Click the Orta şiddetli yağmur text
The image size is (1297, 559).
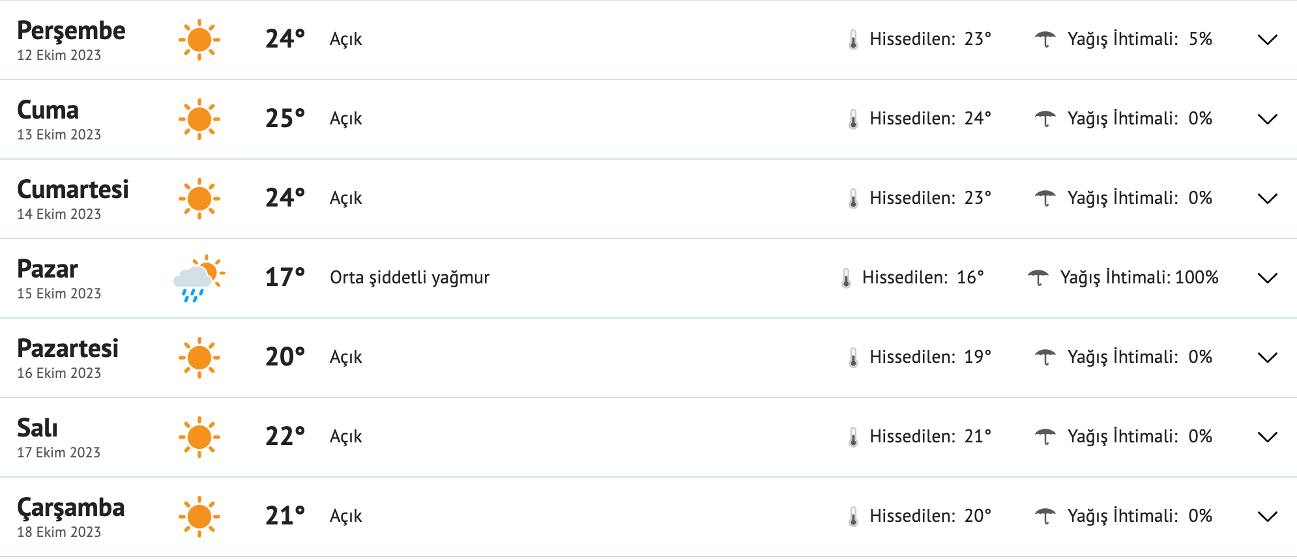411,276
